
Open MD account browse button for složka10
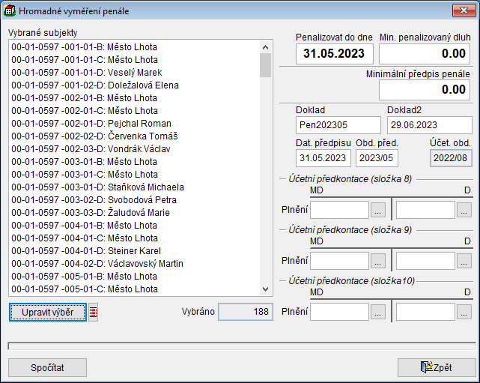(x=378, y=312)
